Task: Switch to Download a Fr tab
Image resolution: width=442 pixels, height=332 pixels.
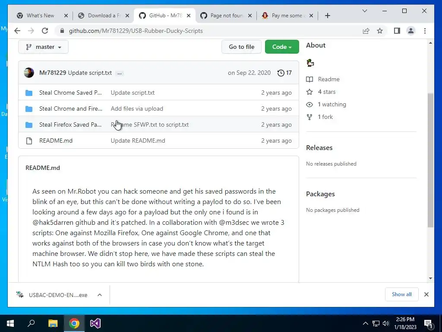Action: (x=104, y=16)
